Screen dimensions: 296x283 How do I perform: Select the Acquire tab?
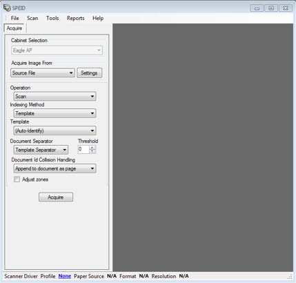tap(14, 28)
